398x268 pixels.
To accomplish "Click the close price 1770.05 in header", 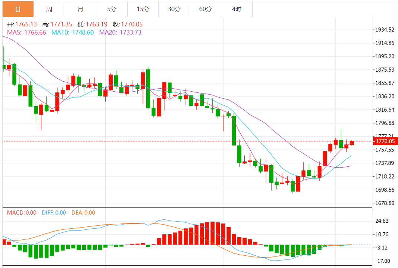I will point(132,24).
